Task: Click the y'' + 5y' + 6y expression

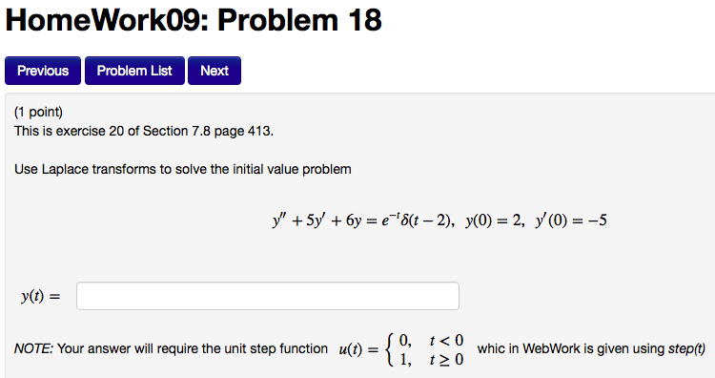Action: click(317, 220)
